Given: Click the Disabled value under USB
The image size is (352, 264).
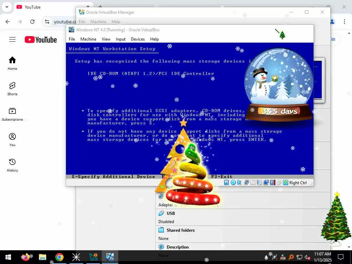Looking at the screenshot, I should tap(166, 222).
